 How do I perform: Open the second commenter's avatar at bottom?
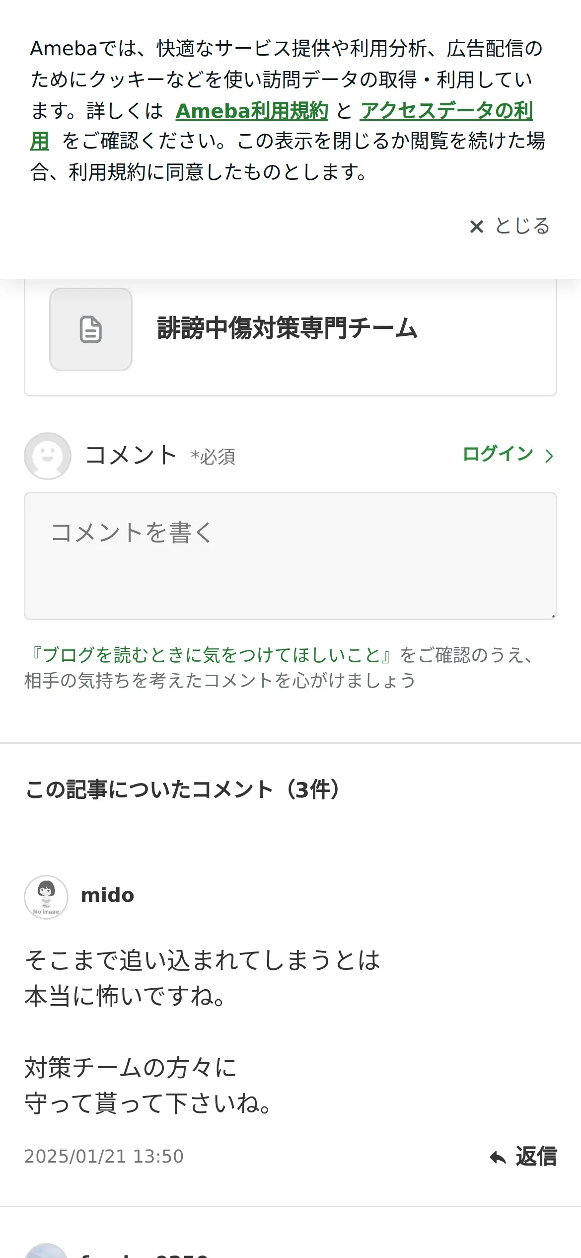pos(46,1251)
